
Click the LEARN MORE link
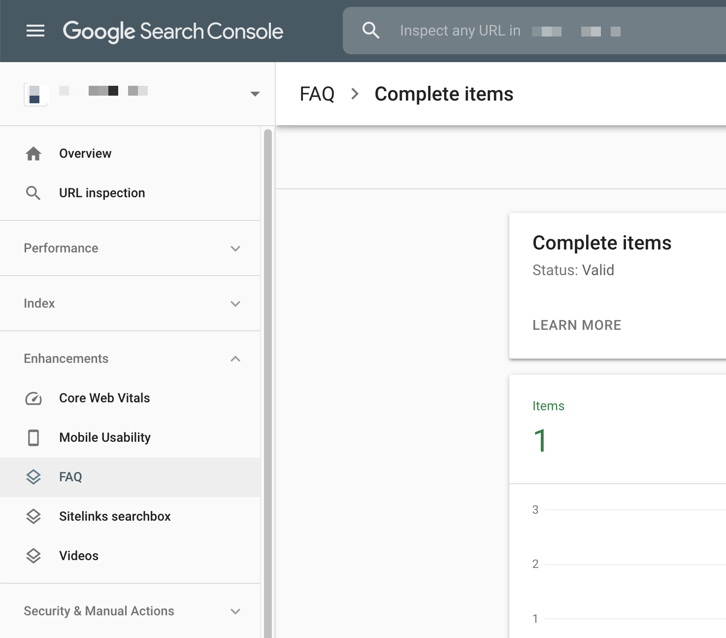[577, 325]
